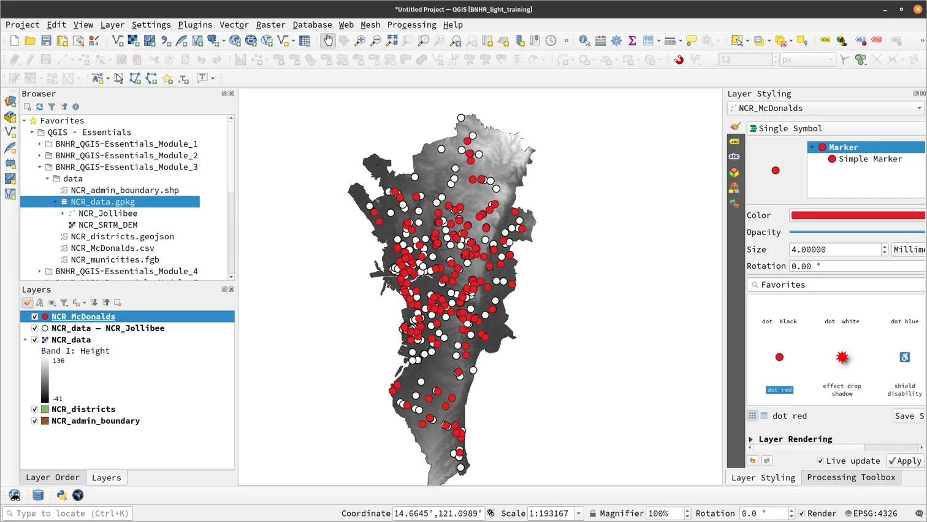
Task: Click the Select Features by area tool
Action: 736,40
